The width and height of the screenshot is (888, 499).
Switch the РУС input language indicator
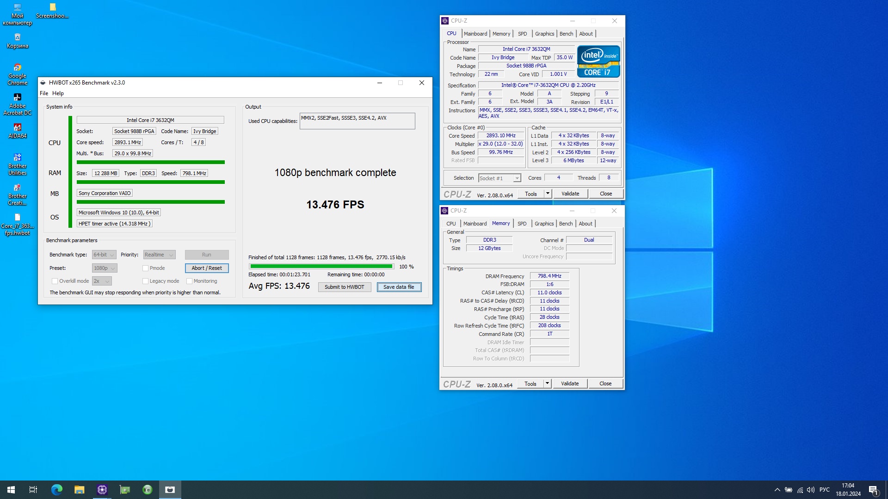pyautogui.click(x=824, y=490)
